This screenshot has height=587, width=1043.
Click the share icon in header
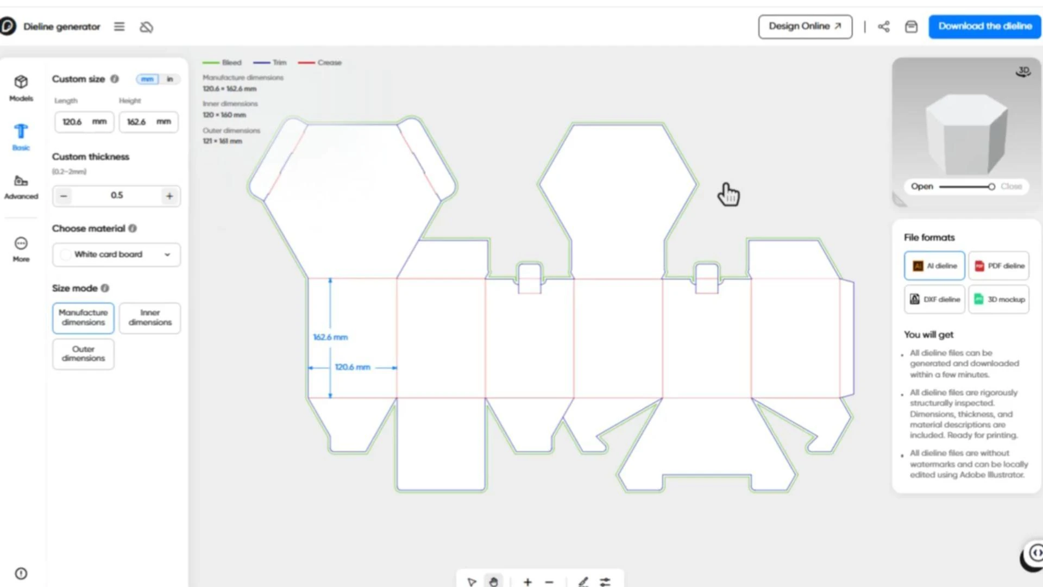click(x=884, y=27)
